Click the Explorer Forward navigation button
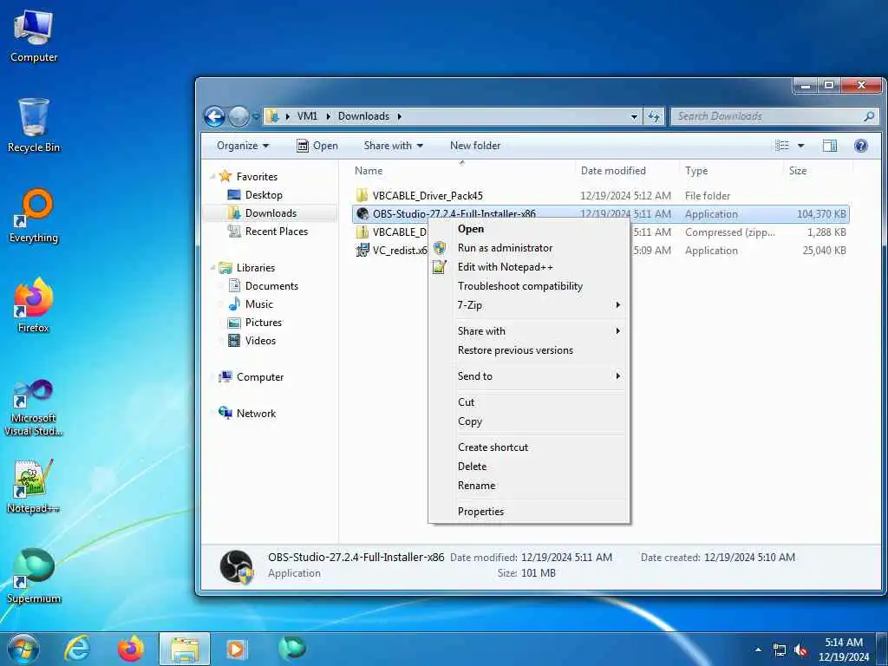This screenshot has height=666, width=888. [x=238, y=117]
